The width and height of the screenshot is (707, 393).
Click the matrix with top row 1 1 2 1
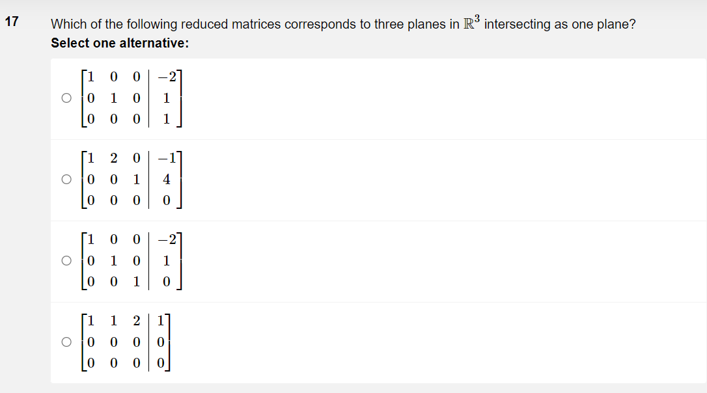(x=126, y=342)
